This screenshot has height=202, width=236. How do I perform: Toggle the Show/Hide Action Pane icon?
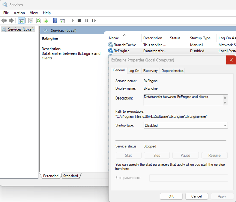62,20
